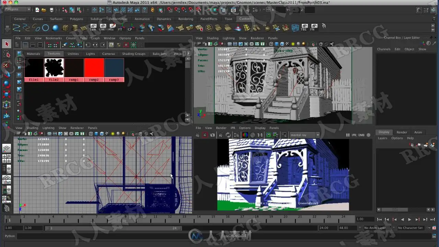Click the His shelf button
439x247 pixels.
[x=111, y=28]
